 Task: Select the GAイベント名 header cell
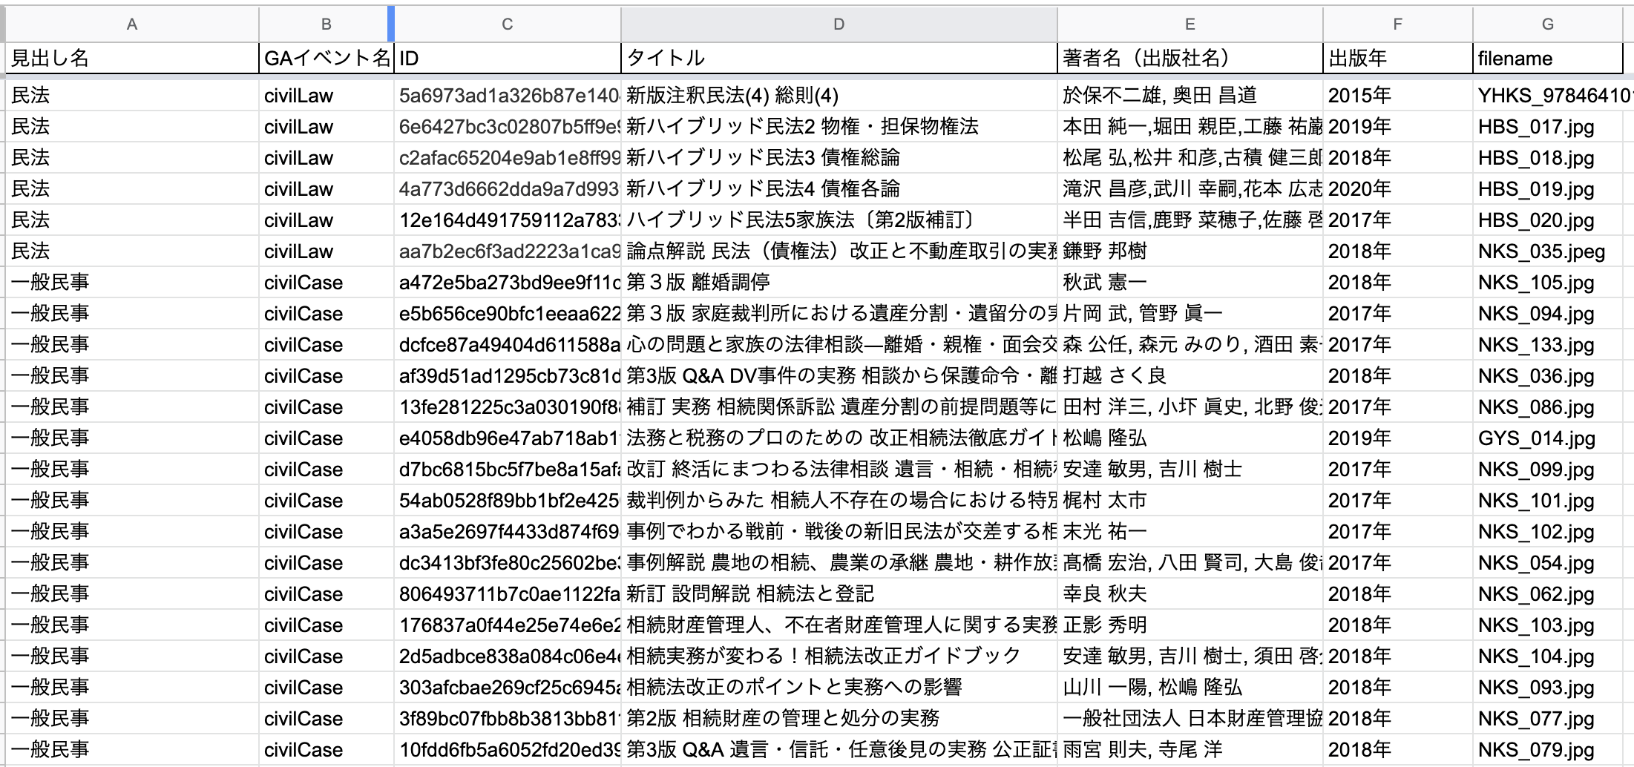[326, 59]
